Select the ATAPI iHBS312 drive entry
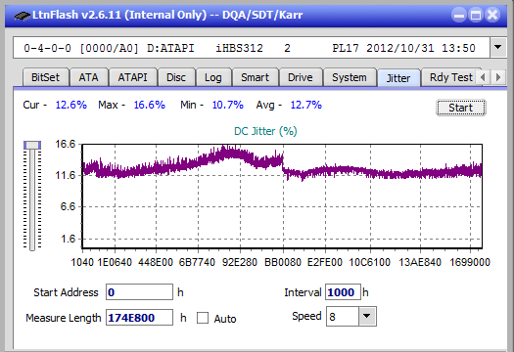This screenshot has height=352, width=514. 252,48
